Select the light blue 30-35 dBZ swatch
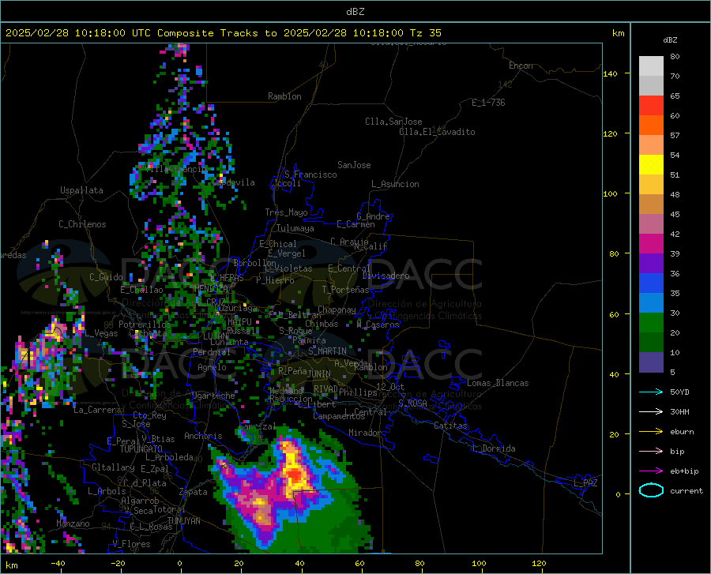Screen dimensions: 711x574 point(651,303)
